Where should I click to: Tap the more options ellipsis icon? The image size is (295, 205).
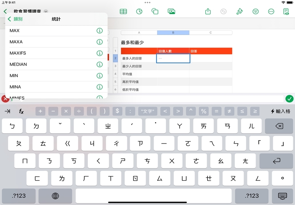click(271, 12)
